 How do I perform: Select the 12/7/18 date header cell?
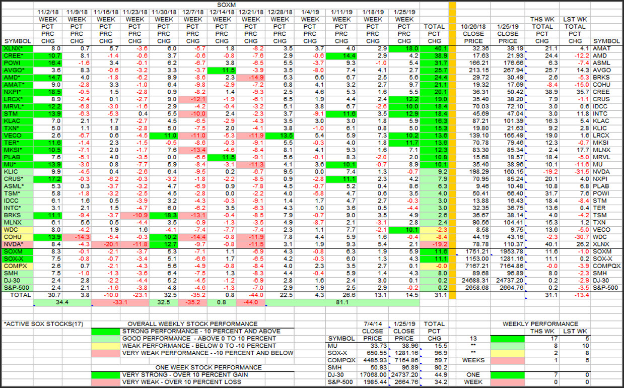[193, 12]
